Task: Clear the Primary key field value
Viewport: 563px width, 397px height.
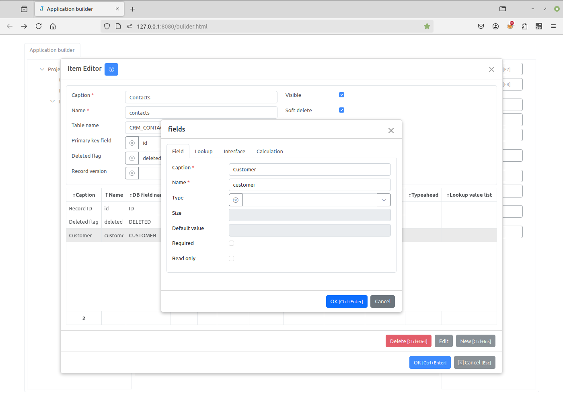Action: pyautogui.click(x=132, y=143)
